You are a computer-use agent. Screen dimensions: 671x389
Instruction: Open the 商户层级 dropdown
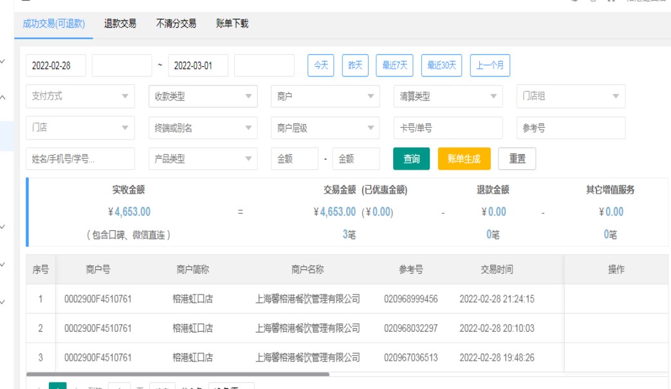click(325, 128)
